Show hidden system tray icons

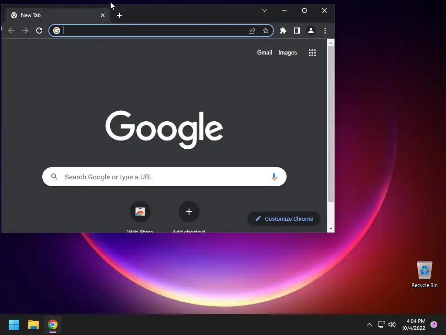tap(369, 325)
